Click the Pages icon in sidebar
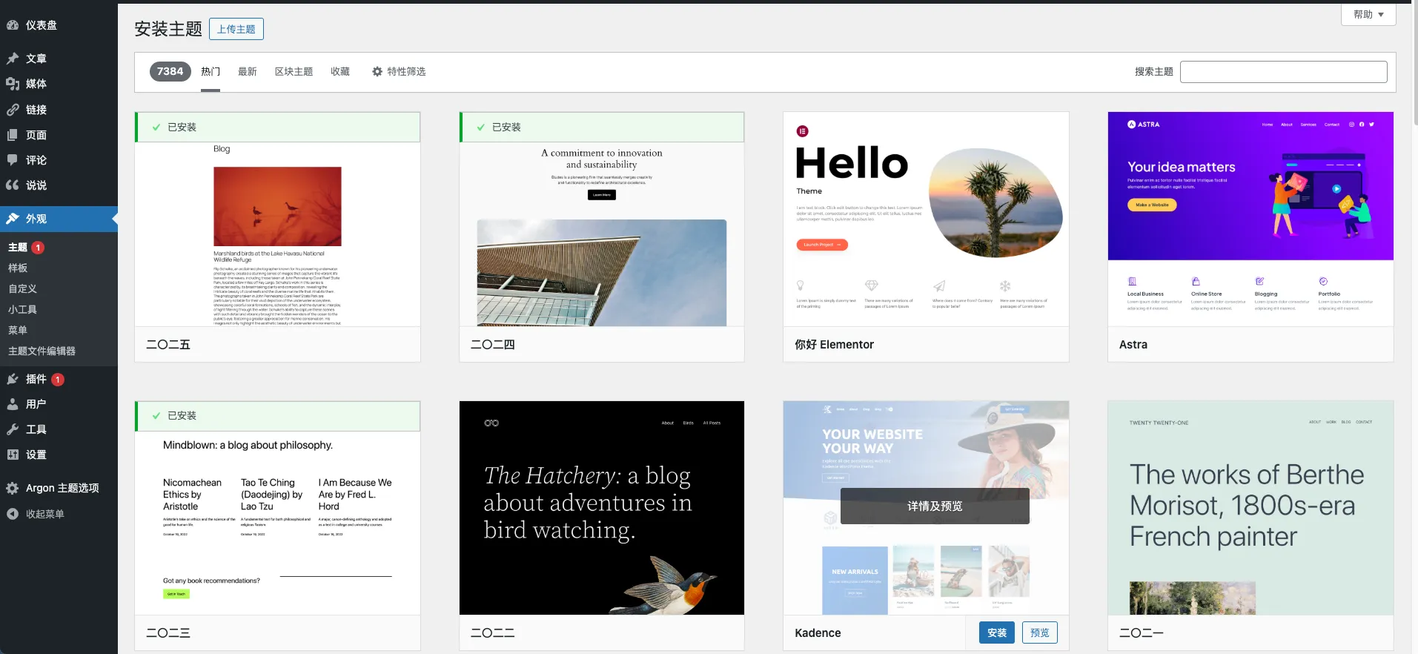Image resolution: width=1418 pixels, height=654 pixels. [13, 135]
